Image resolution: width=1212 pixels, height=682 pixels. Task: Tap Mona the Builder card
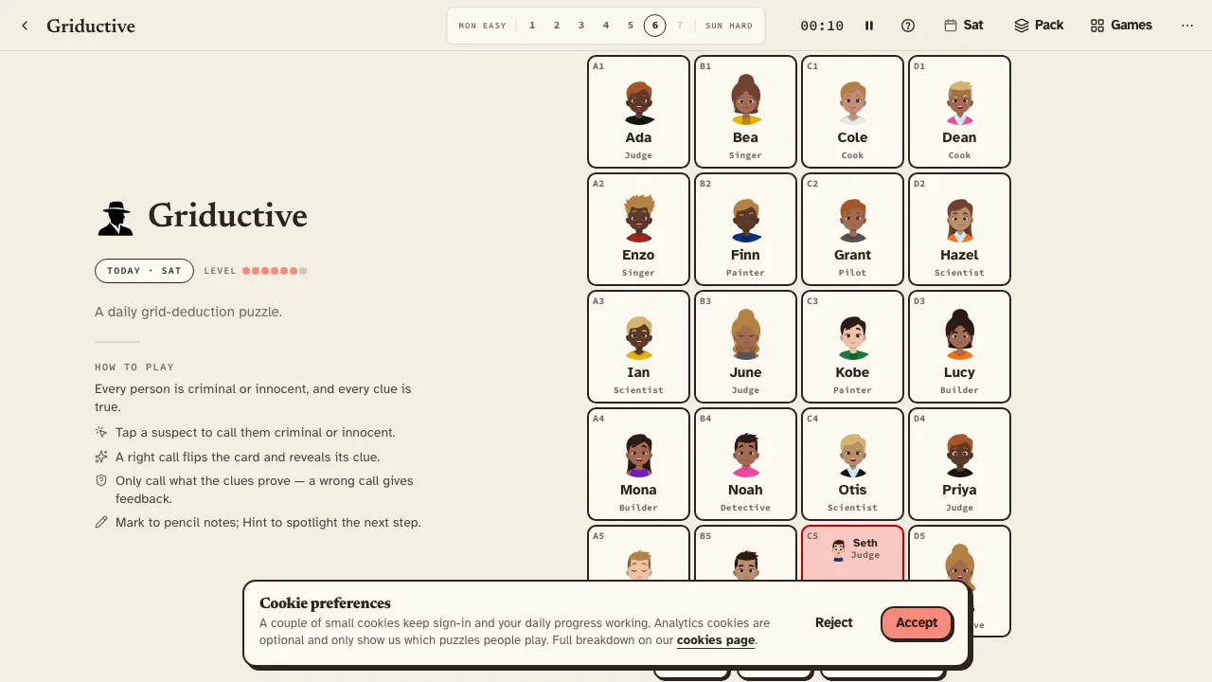pos(638,464)
